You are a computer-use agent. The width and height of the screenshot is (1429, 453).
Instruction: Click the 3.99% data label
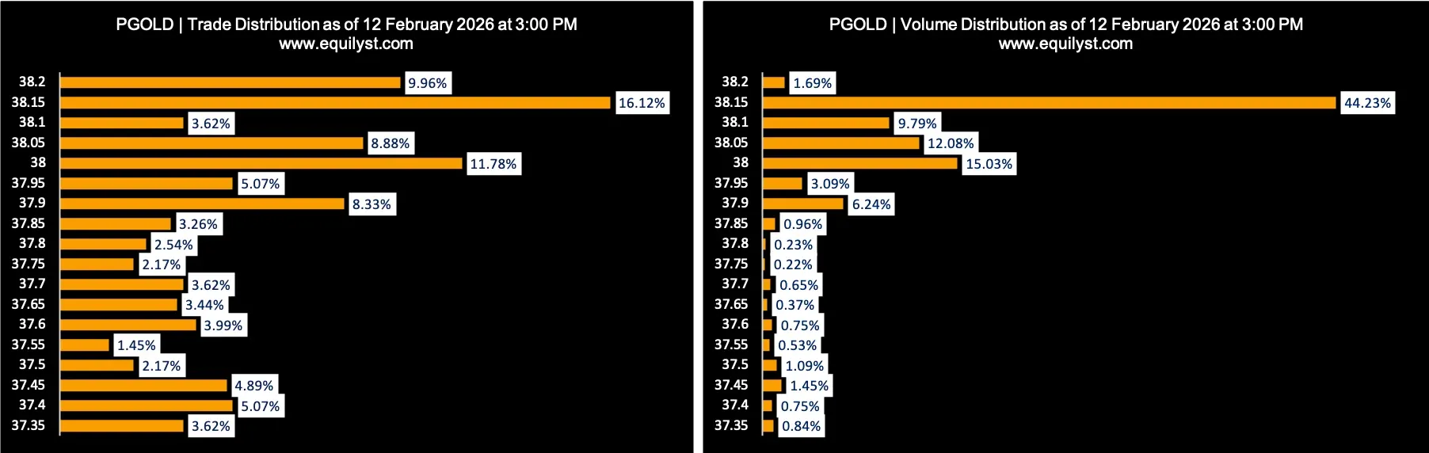click(x=223, y=325)
